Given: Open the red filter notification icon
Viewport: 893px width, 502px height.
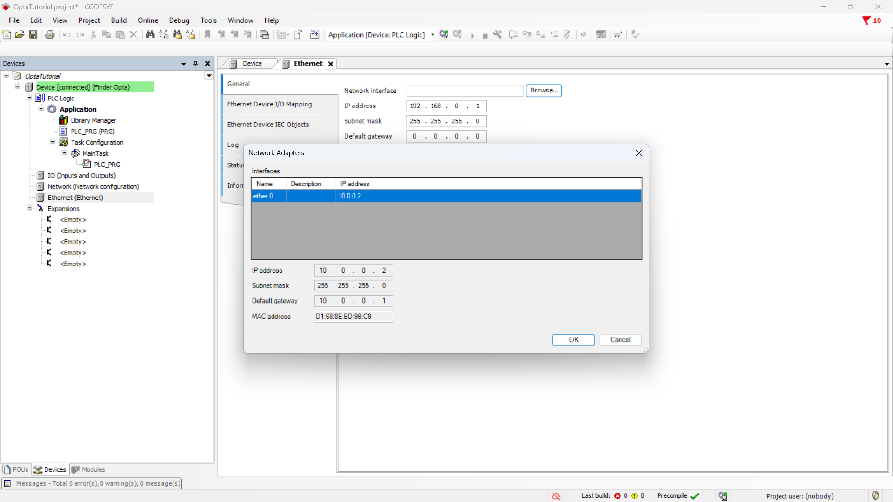Looking at the screenshot, I should pyautogui.click(x=866, y=20).
